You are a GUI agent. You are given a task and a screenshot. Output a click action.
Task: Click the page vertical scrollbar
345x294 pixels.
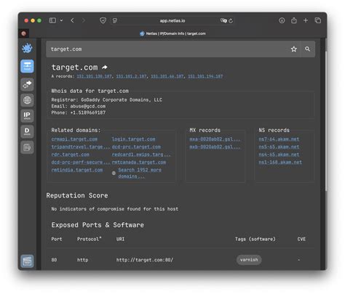tap(326, 121)
